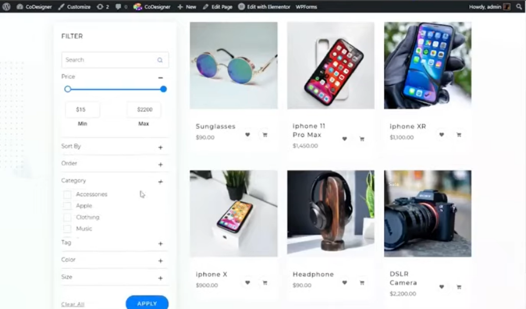Add DSLR Camera to cart

pos(459,287)
